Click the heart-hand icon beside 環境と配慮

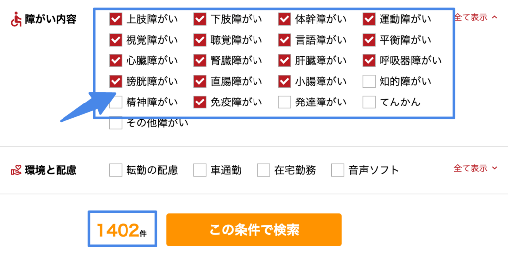point(17,170)
